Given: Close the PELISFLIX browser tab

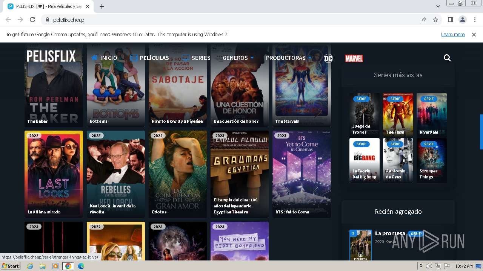Looking at the screenshot, I should [88, 6].
